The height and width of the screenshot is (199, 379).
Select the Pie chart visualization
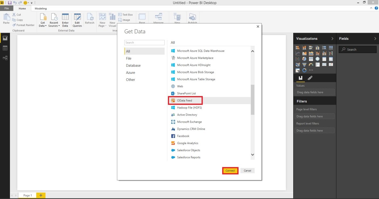tap(304, 59)
